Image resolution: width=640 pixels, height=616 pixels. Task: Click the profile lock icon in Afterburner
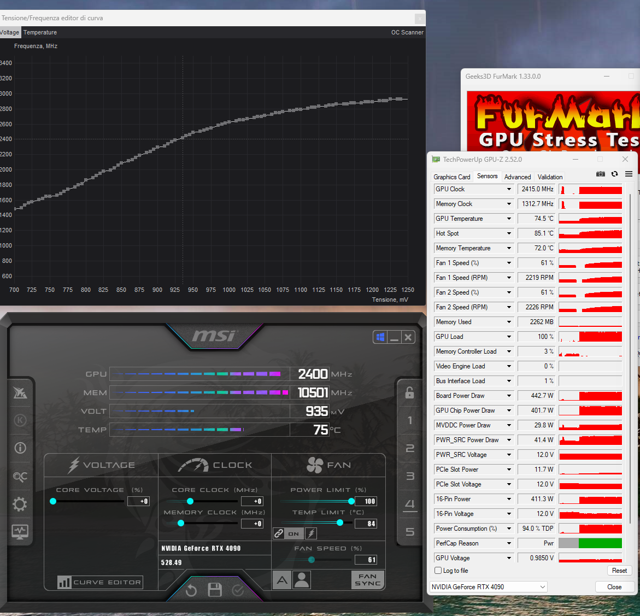(x=409, y=392)
